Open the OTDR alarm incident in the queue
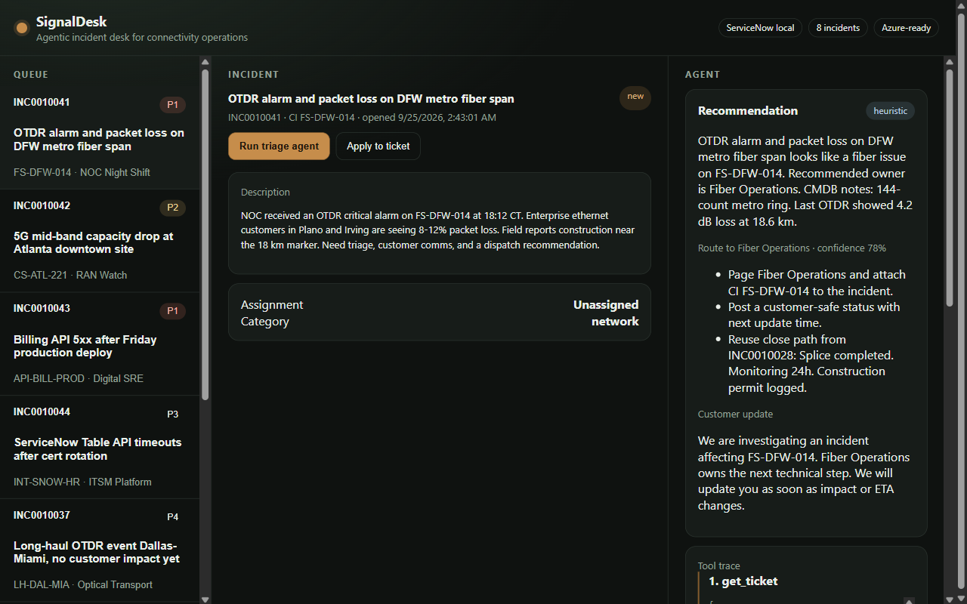The height and width of the screenshot is (604, 967). (100, 137)
